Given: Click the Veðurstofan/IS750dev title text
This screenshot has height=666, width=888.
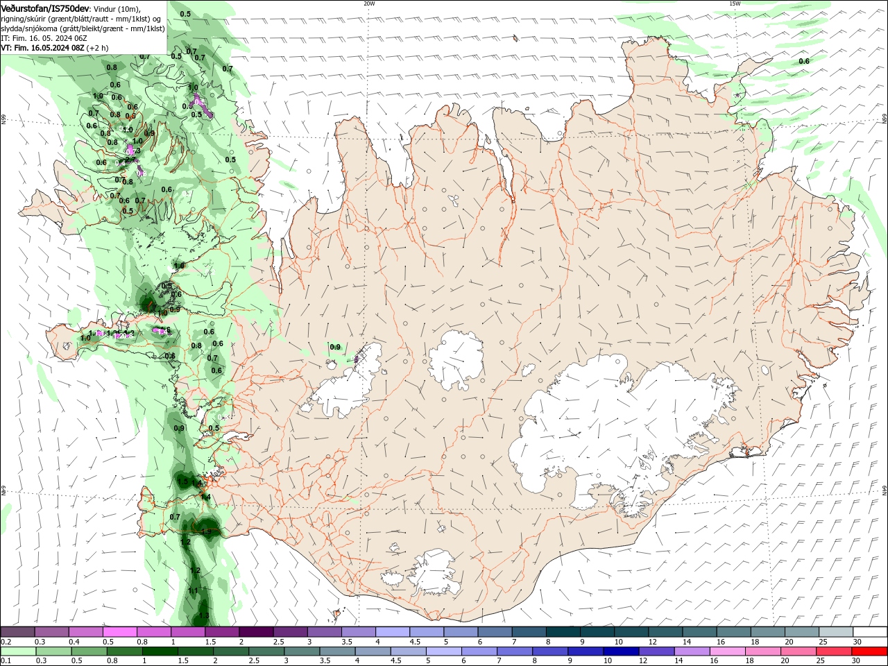Looking at the screenshot, I should tap(46, 8).
